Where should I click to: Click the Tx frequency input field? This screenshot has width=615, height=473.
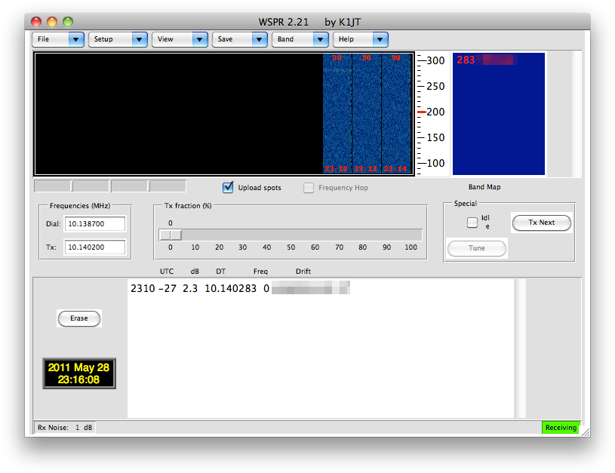tap(95, 247)
